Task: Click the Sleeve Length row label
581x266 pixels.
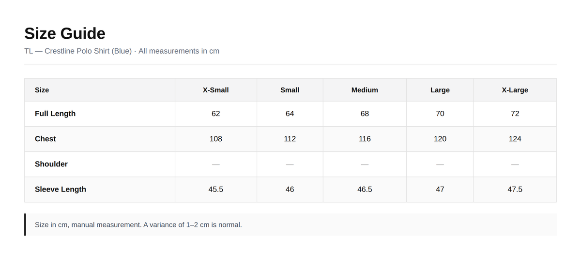Action: tap(61, 189)
